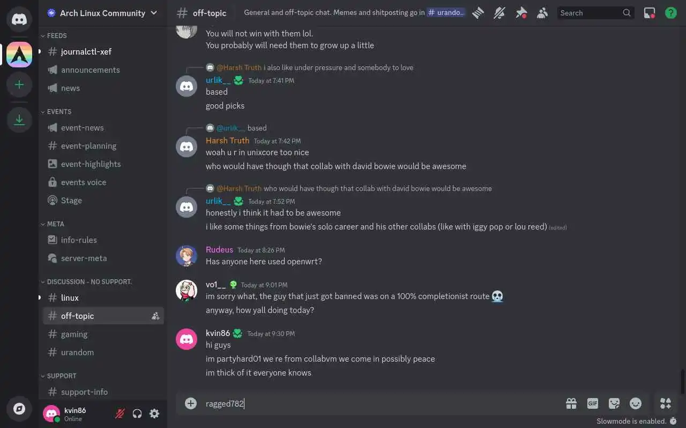Click the chat scrollbar thumb
The height and width of the screenshot is (428, 686).
coord(683,381)
